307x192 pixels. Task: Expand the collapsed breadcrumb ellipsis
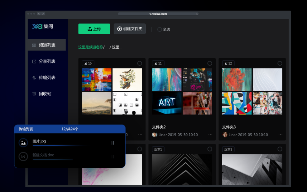pyautogui.click(x=107, y=47)
